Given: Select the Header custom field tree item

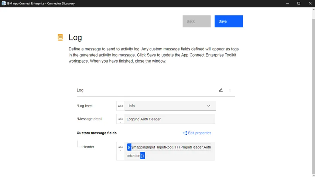Looking at the screenshot, I should (88, 147).
